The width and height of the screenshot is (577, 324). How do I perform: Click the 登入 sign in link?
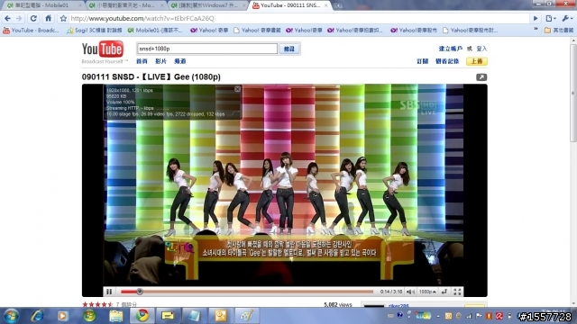coord(481,49)
